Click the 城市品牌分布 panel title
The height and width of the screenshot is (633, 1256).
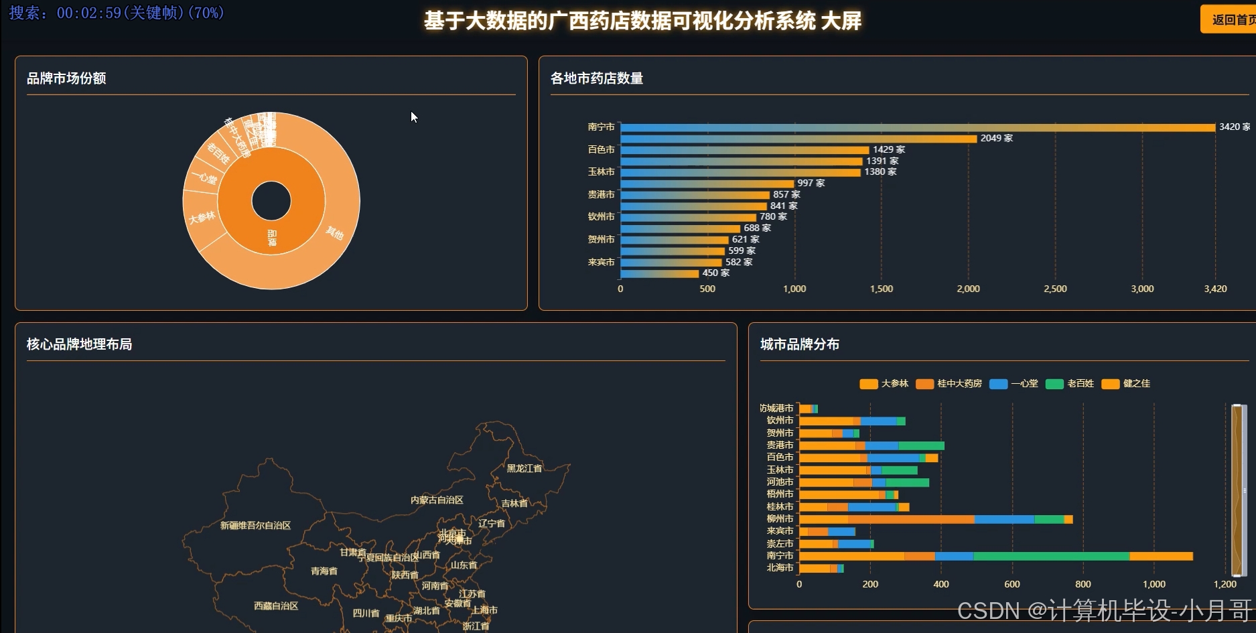coord(800,344)
